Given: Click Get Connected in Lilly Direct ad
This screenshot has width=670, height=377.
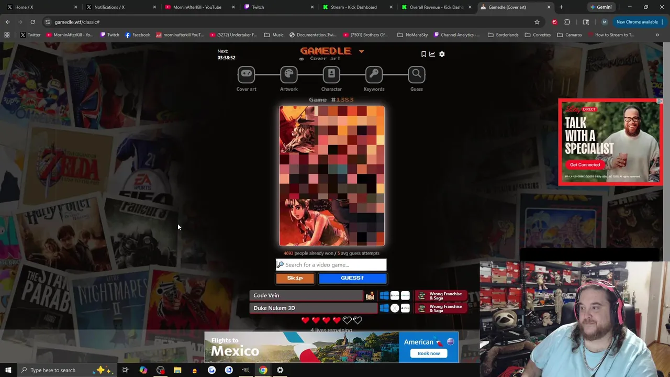Looking at the screenshot, I should [585, 164].
